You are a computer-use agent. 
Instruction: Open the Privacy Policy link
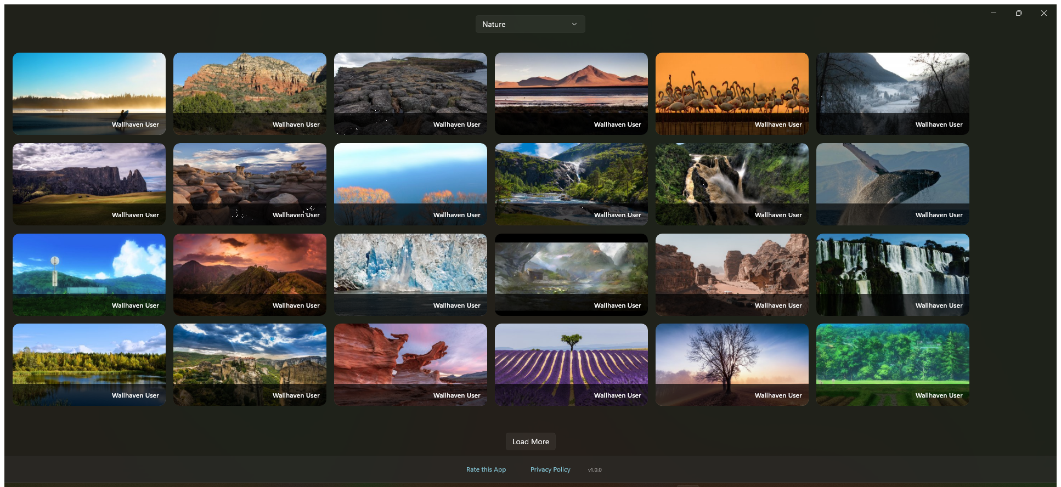click(x=550, y=469)
